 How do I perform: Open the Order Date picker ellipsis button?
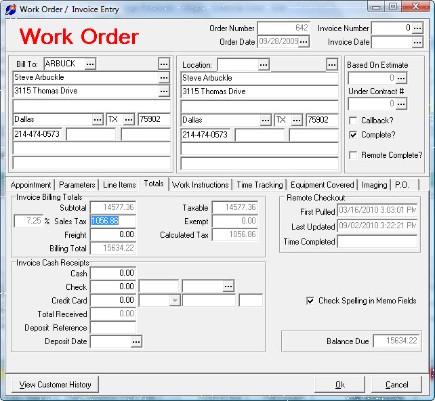tap(304, 42)
